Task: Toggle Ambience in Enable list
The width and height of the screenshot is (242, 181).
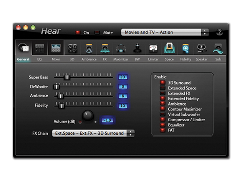Action: (x=162, y=103)
